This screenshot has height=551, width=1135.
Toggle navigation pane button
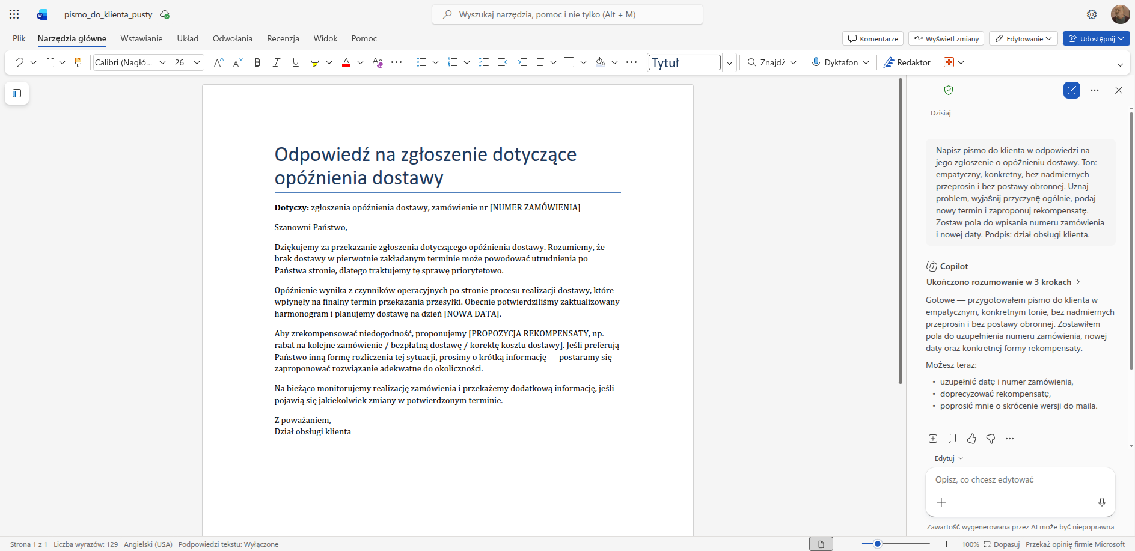[x=17, y=93]
